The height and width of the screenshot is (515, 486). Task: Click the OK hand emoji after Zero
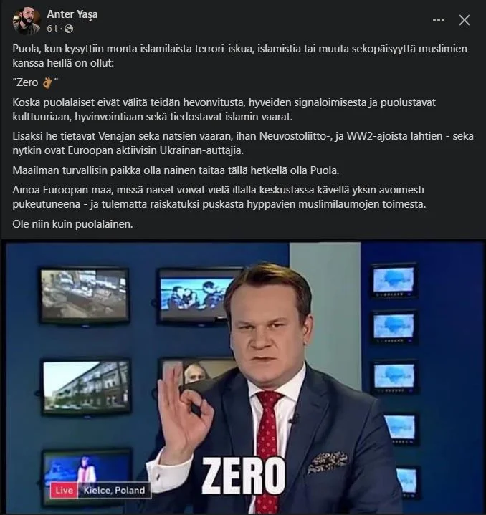pyautogui.click(x=47, y=82)
